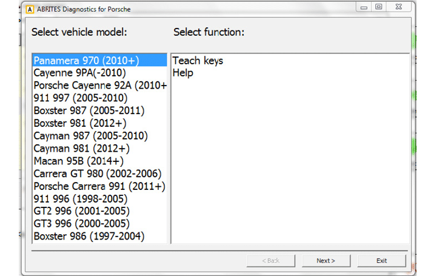436x276 pixels.
Task: Select Boxster 987 (2005-2011) model
Action: click(x=89, y=110)
